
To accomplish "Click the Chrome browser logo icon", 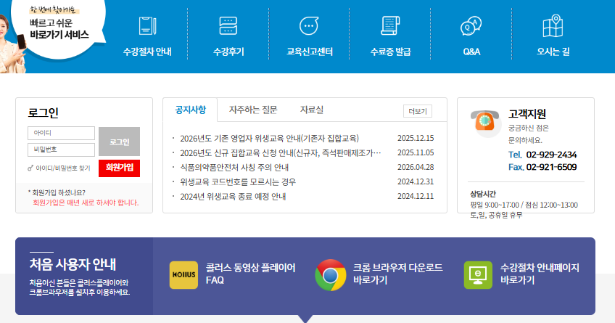I will (330, 275).
